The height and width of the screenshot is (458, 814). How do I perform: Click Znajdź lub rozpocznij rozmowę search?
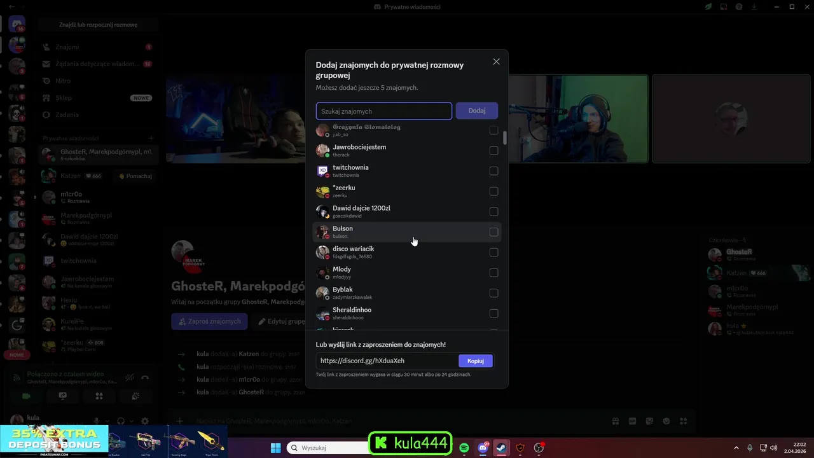(98, 25)
